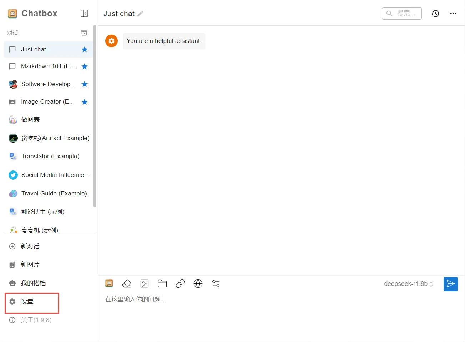
Task: Select the 翻译助手 (示例) conversation
Action: [49, 212]
